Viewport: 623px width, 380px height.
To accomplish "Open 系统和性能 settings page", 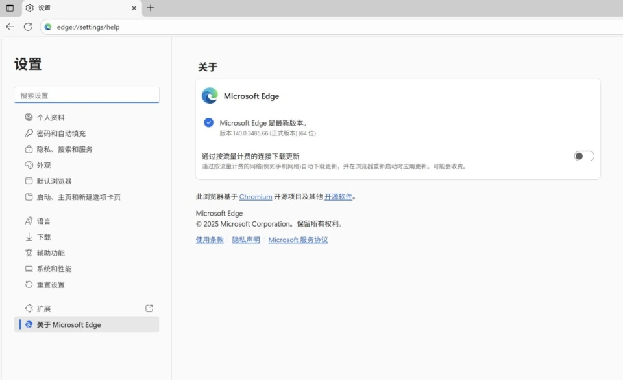I will pyautogui.click(x=54, y=269).
